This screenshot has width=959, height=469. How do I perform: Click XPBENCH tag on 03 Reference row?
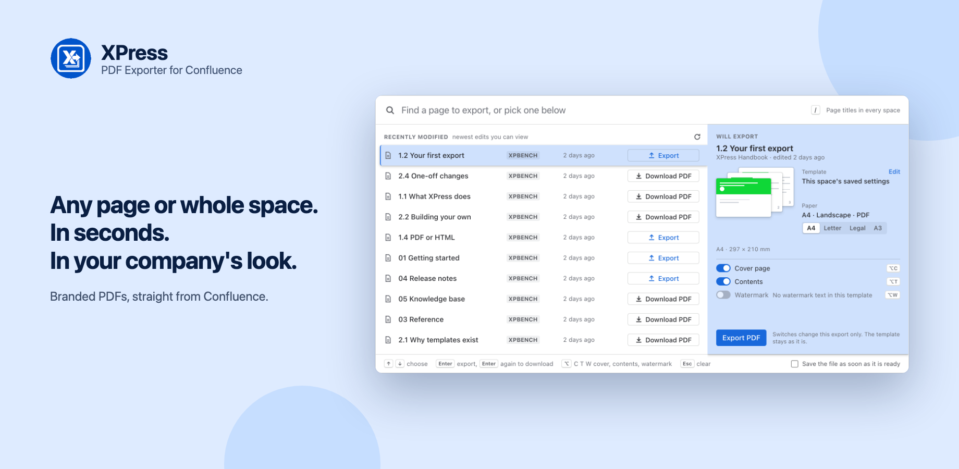pos(523,319)
